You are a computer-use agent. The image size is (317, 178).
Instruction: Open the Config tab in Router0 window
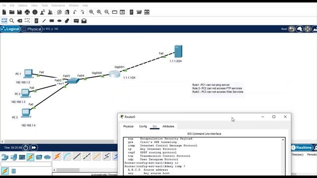pyautogui.click(x=143, y=127)
